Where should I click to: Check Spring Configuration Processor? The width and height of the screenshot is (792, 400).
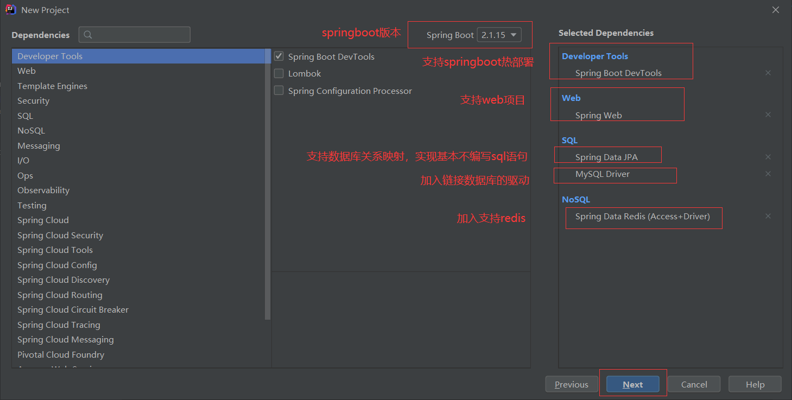(x=279, y=91)
